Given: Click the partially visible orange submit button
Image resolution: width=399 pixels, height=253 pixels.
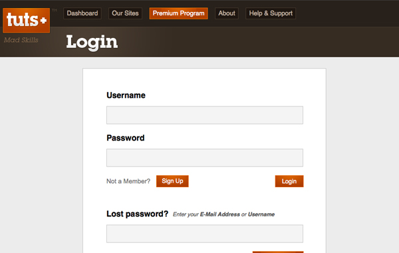Looking at the screenshot, I should coord(278,252).
